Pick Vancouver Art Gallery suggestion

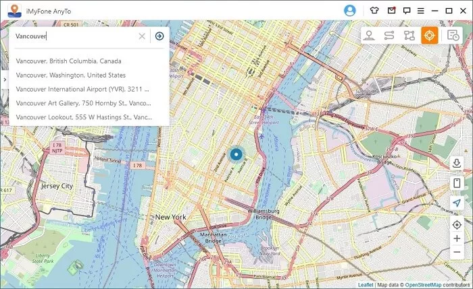tap(83, 103)
